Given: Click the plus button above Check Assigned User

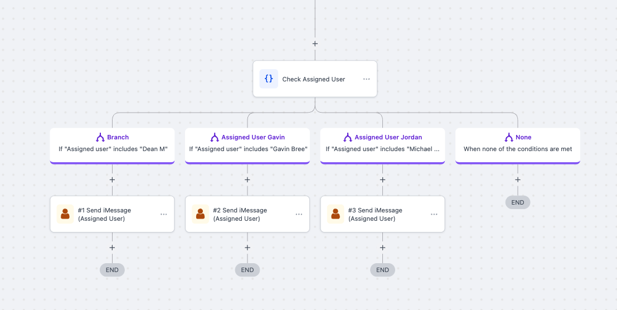Looking at the screenshot, I should pyautogui.click(x=315, y=43).
